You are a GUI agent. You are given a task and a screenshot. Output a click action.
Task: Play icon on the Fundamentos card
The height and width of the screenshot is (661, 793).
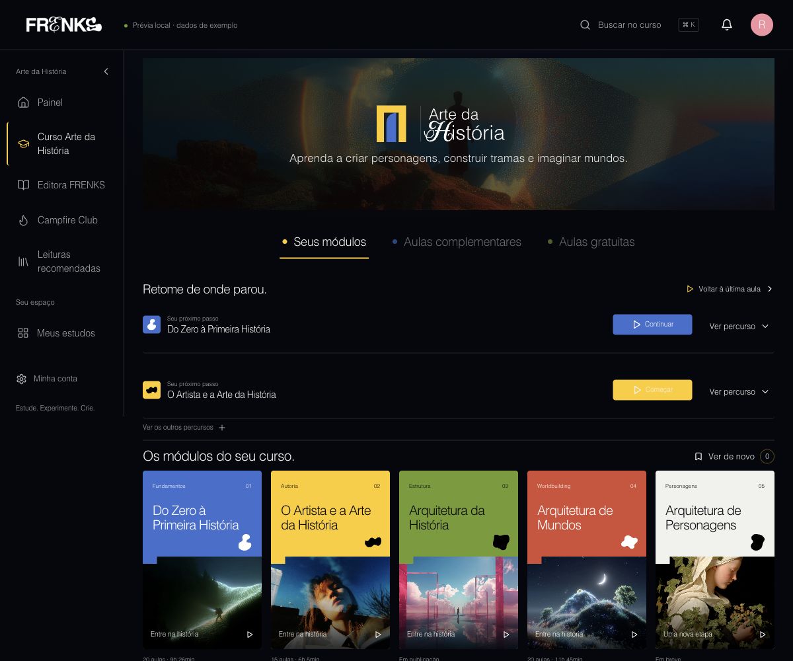(x=250, y=635)
